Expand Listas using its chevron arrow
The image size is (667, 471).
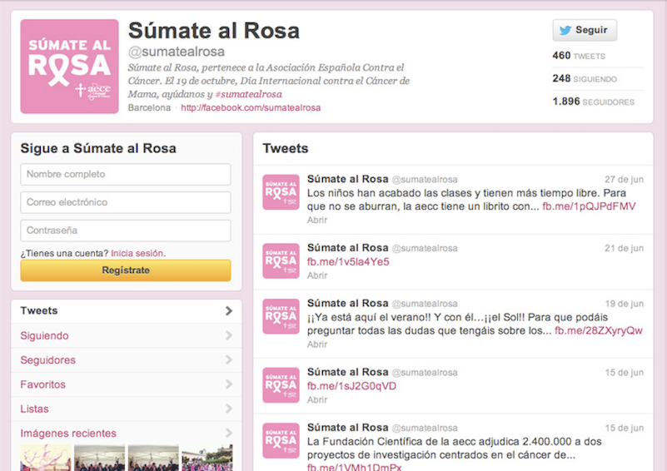pyautogui.click(x=228, y=409)
